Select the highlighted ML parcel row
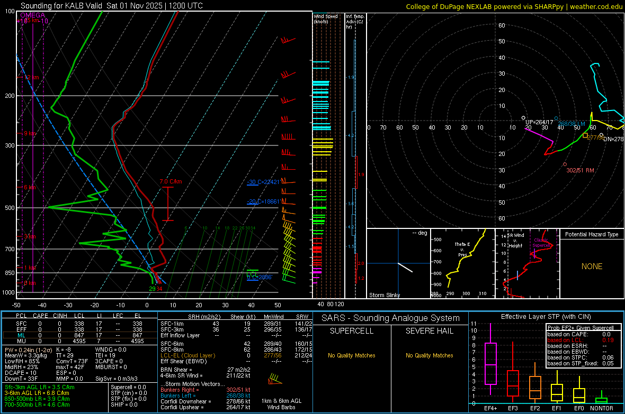Viewport: 625px width, 414px height. 80,335
